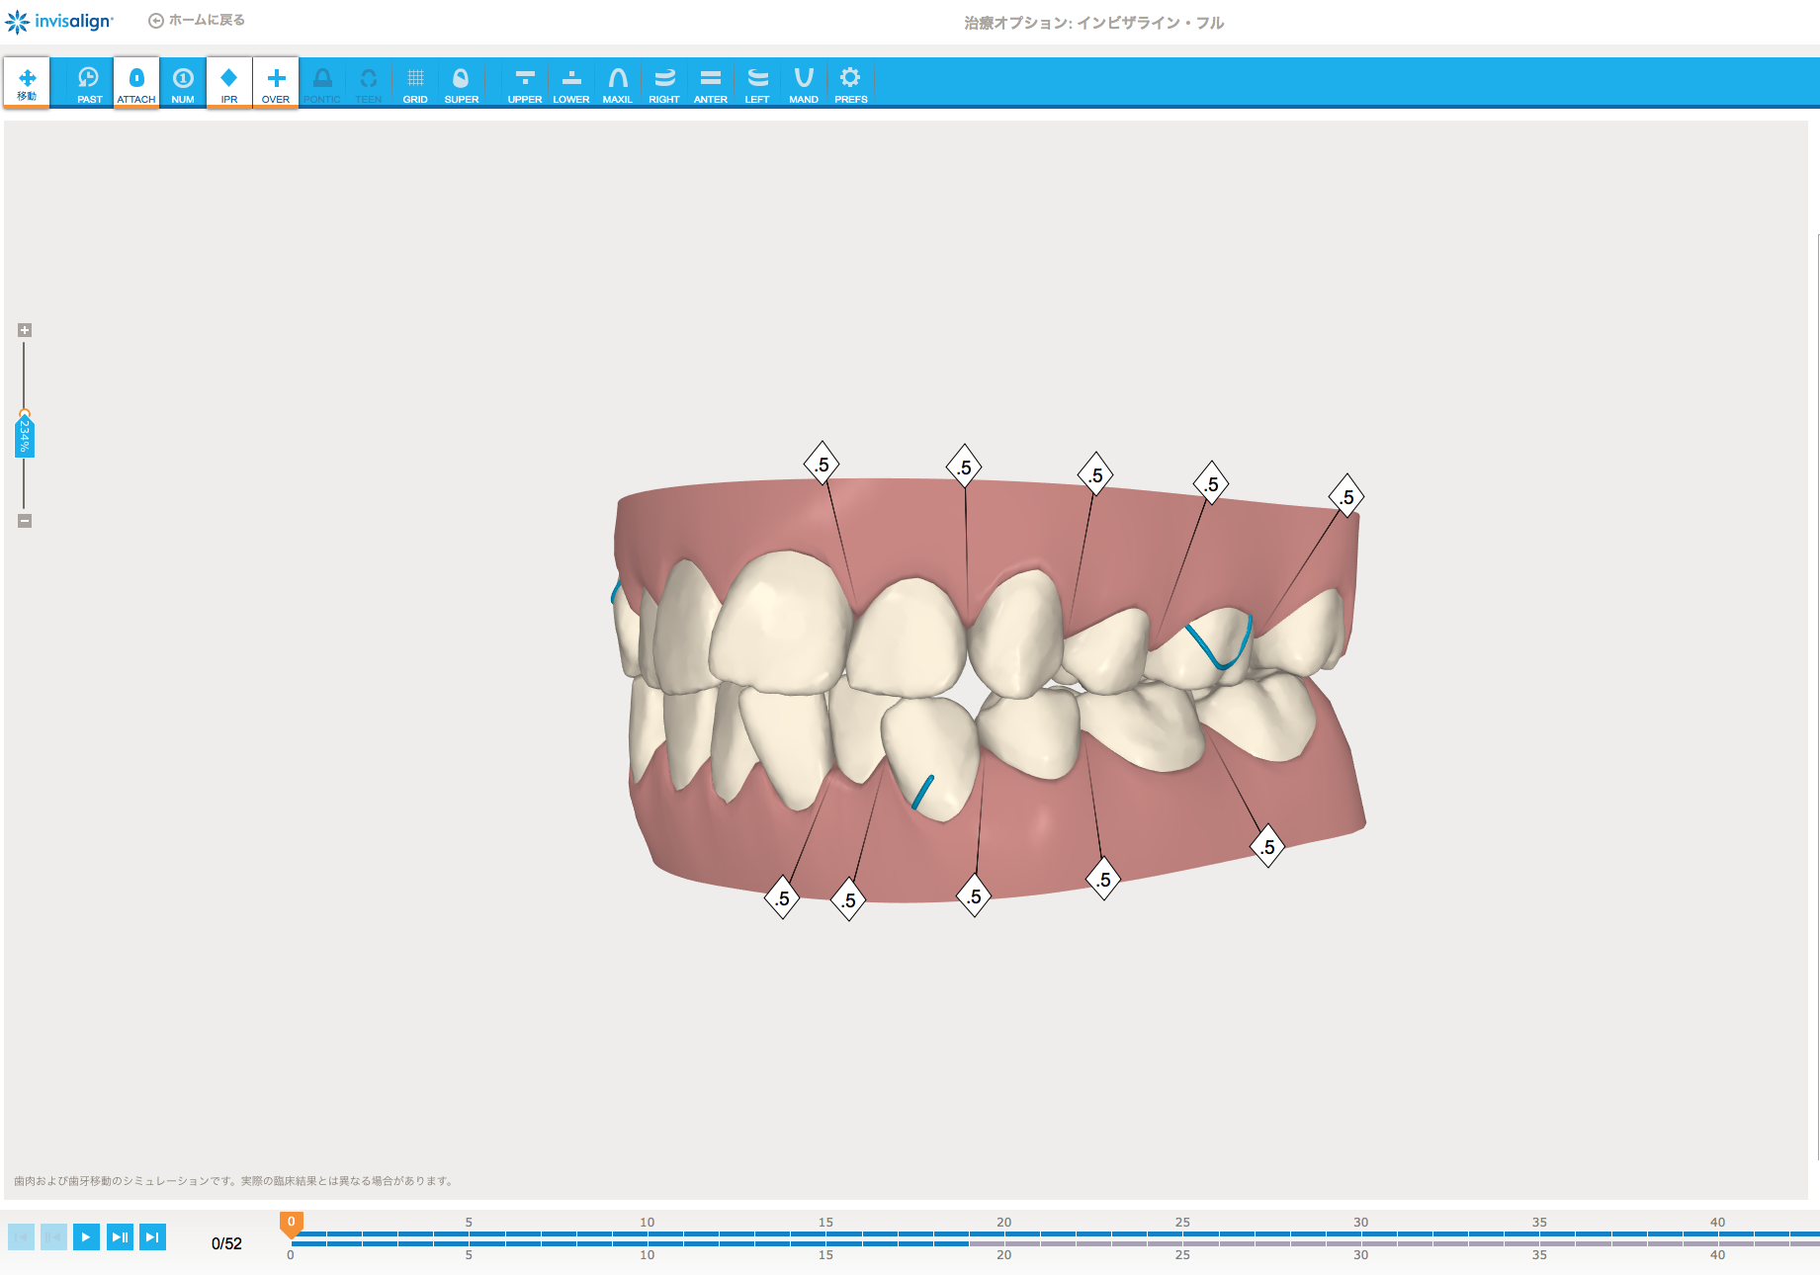Select MAND occlusal view
The height and width of the screenshot is (1275, 1820).
pos(804,82)
